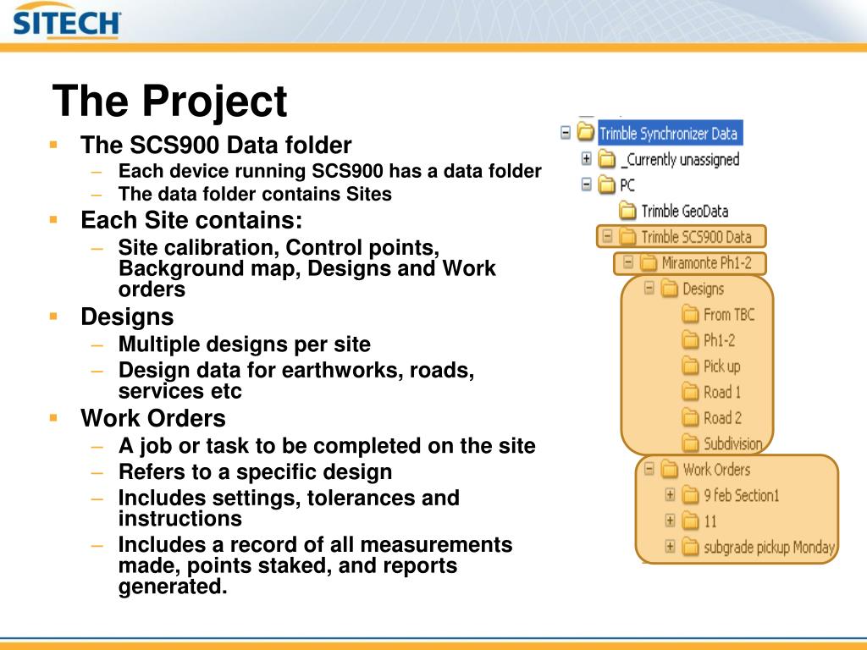Select the Work Orders tree label

tap(716, 470)
